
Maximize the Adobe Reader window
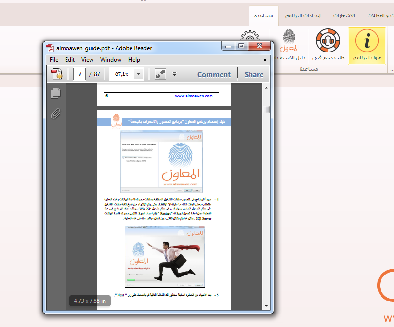(x=241, y=46)
